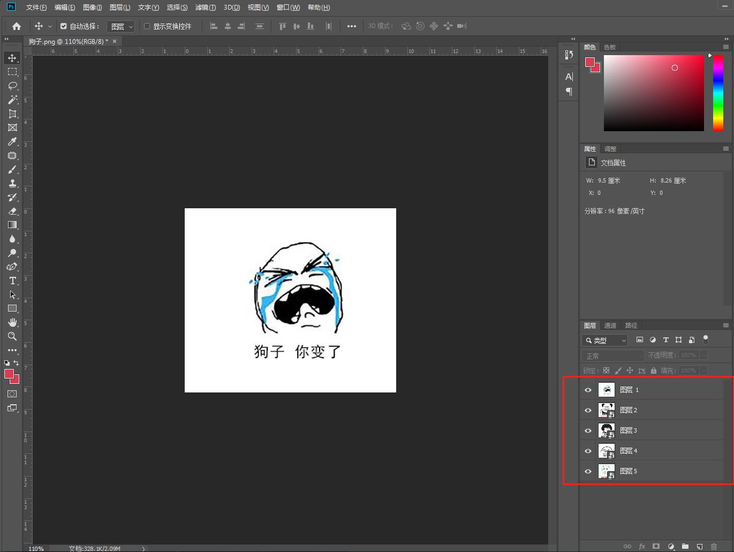The width and height of the screenshot is (734, 552).
Task: Click the delete layer trash icon
Action: pyautogui.click(x=714, y=546)
